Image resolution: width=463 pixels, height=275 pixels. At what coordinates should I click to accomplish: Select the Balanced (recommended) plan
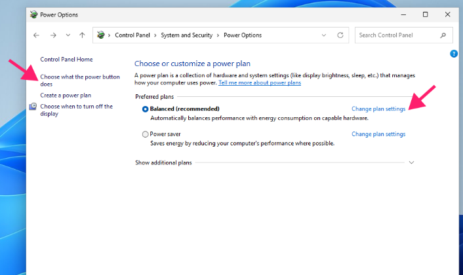pyautogui.click(x=145, y=109)
